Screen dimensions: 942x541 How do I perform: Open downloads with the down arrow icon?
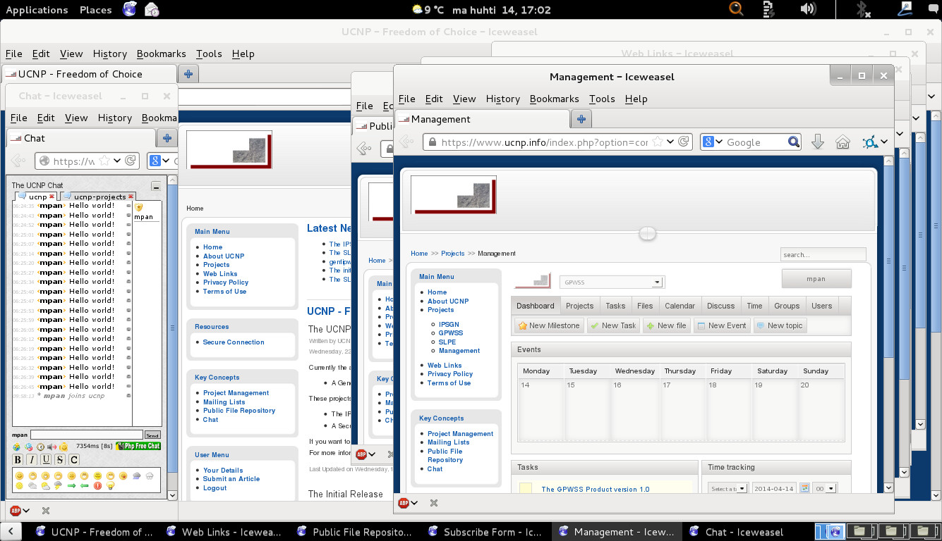point(818,142)
